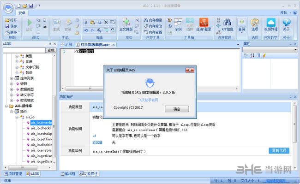Image resolution: width=300 pixels, height=184 pixels.
Task: Cut selection with the scissors icon
Action: pyautogui.click(x=86, y=22)
